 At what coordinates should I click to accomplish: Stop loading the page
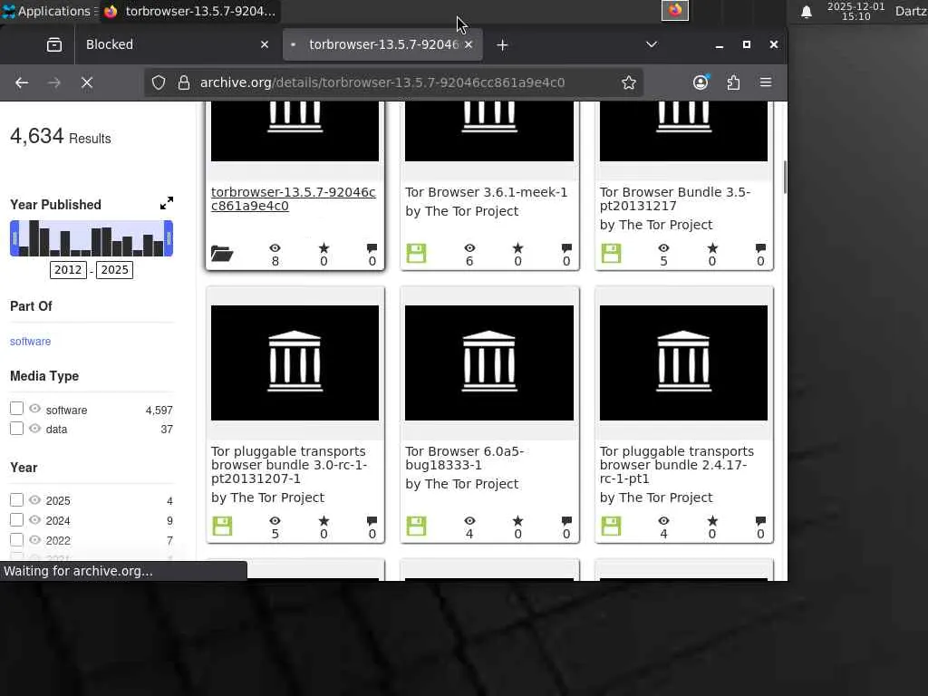(x=87, y=82)
